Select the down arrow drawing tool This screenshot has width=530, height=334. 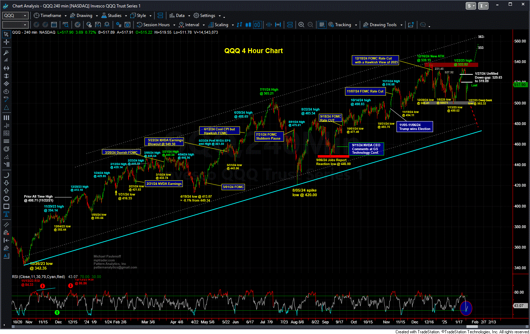[6, 183]
